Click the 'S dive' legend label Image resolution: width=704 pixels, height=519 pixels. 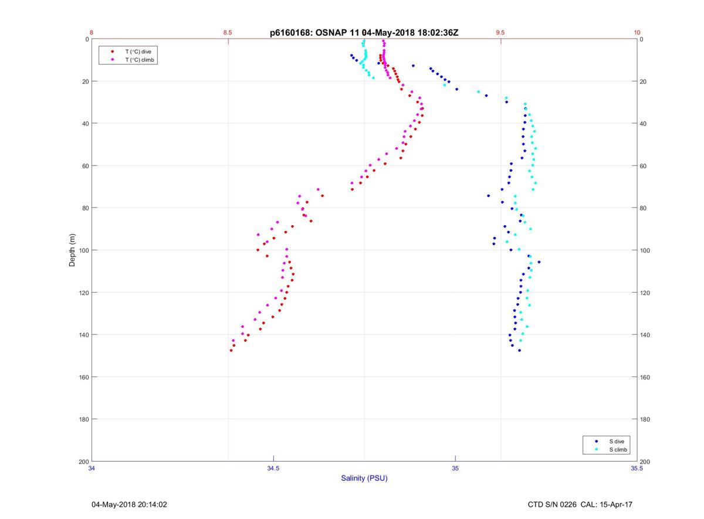click(616, 441)
